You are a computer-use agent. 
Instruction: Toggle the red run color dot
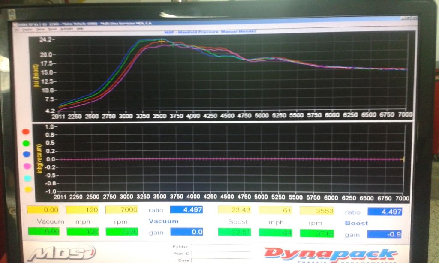(26, 131)
